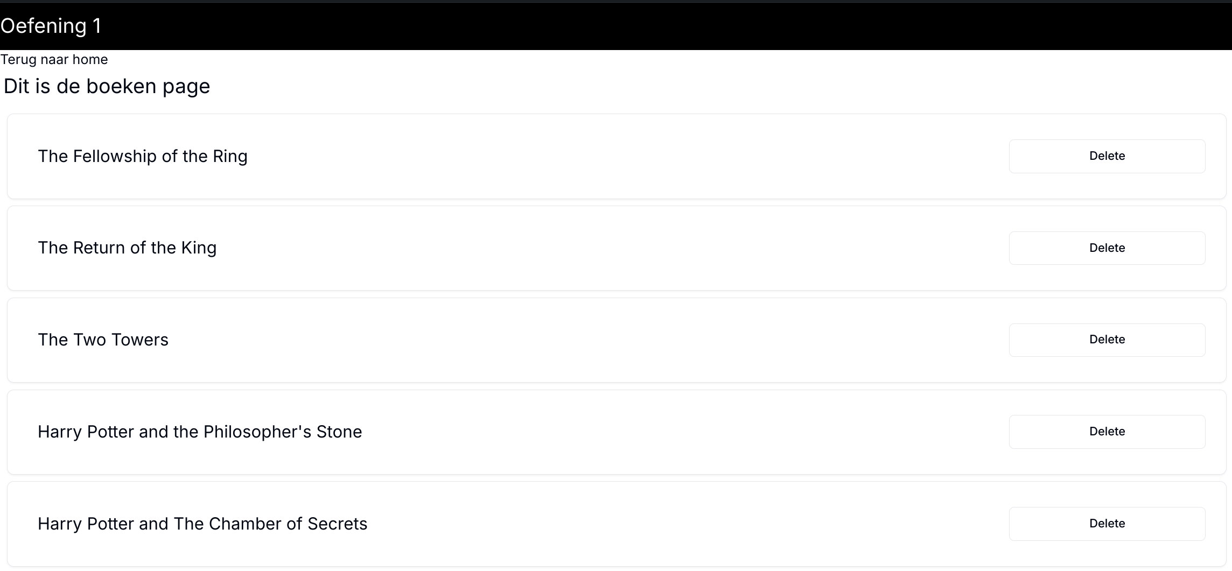
Task: Delete The Fellowship of the Ring
Action: coord(1107,156)
